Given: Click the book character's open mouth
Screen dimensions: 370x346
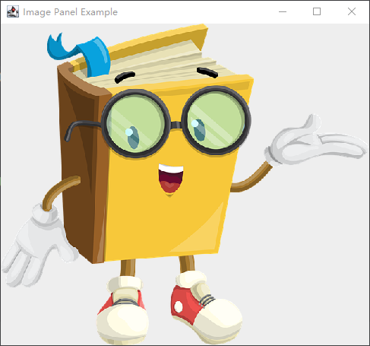Looking at the screenshot, I should coord(171,179).
